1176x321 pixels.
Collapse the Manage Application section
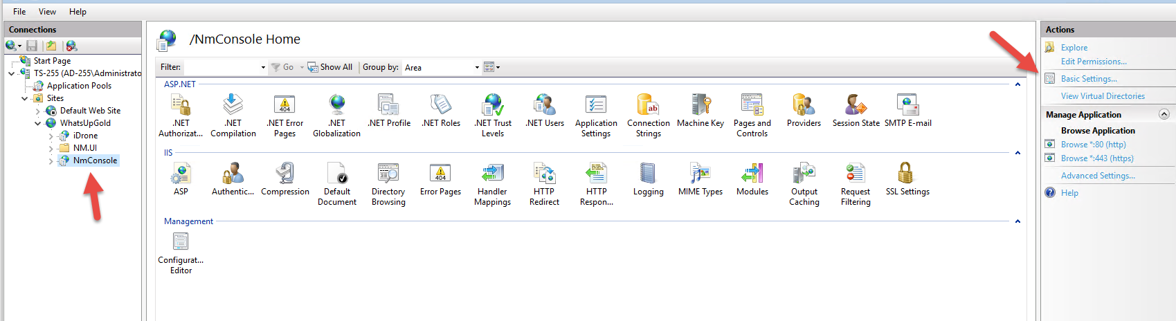(1164, 114)
